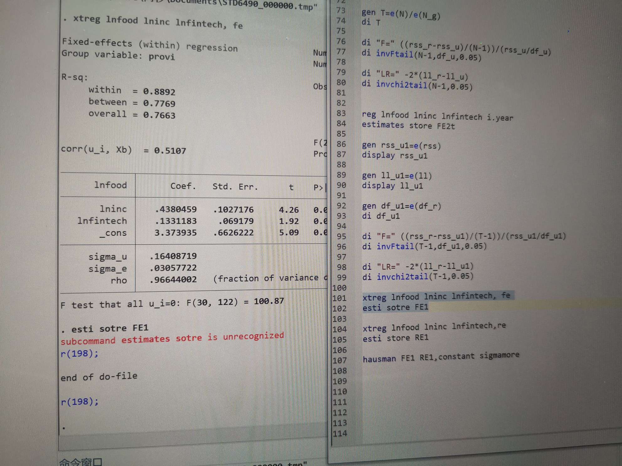Place cursor on line 102 'esti sotre FE1'

point(395,308)
